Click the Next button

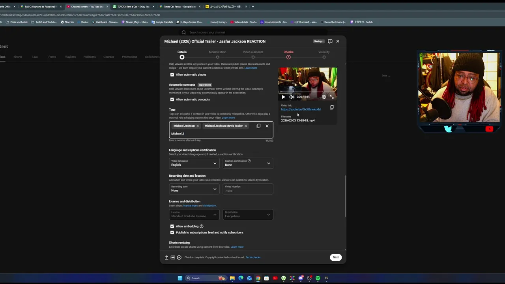tap(335, 257)
